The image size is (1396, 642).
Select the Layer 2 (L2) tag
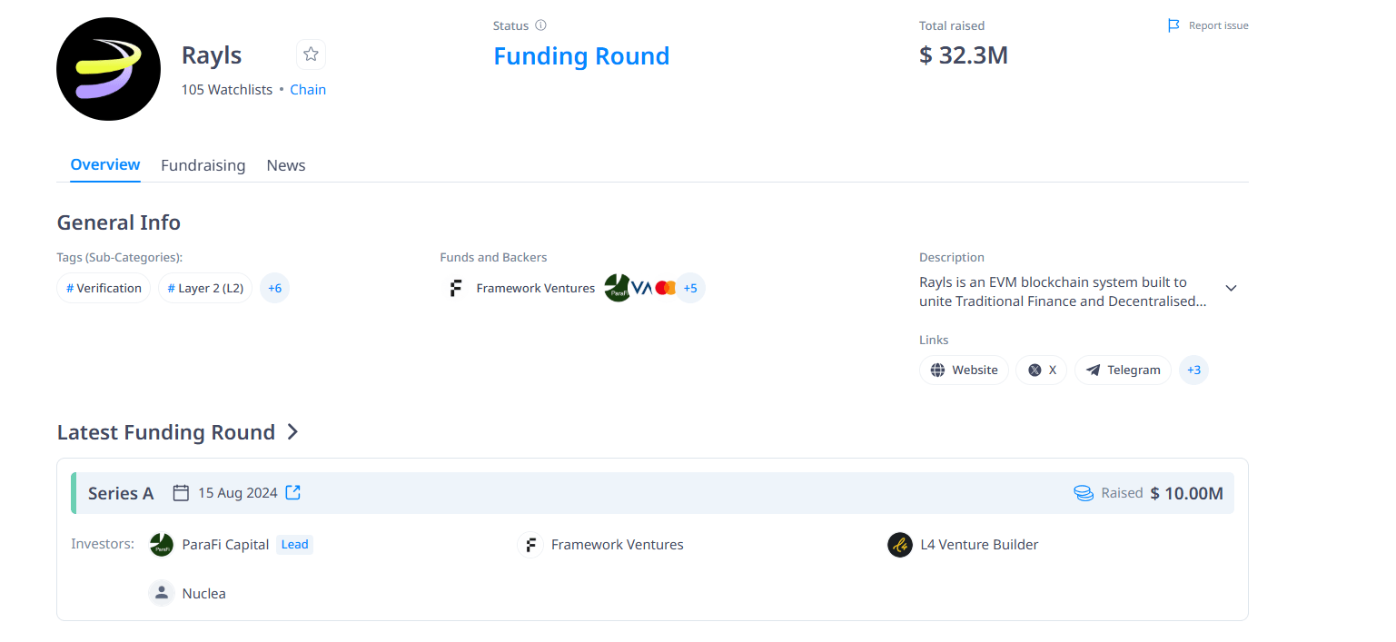[205, 288]
